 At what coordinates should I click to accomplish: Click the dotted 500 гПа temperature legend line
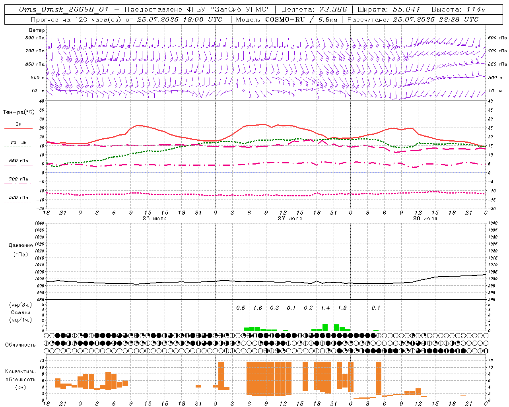coord(17,202)
